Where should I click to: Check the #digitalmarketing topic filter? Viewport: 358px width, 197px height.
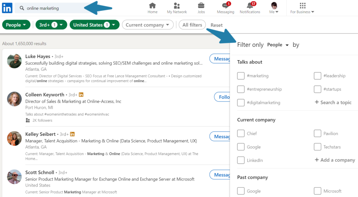coord(241,103)
